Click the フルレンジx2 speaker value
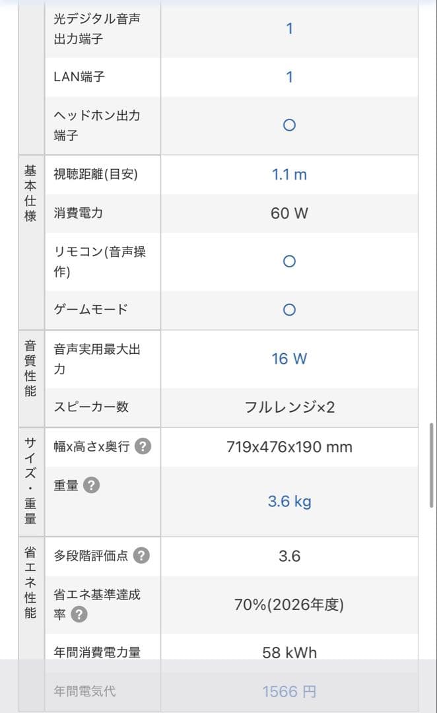Screen dimensions: 437x713 288,407
